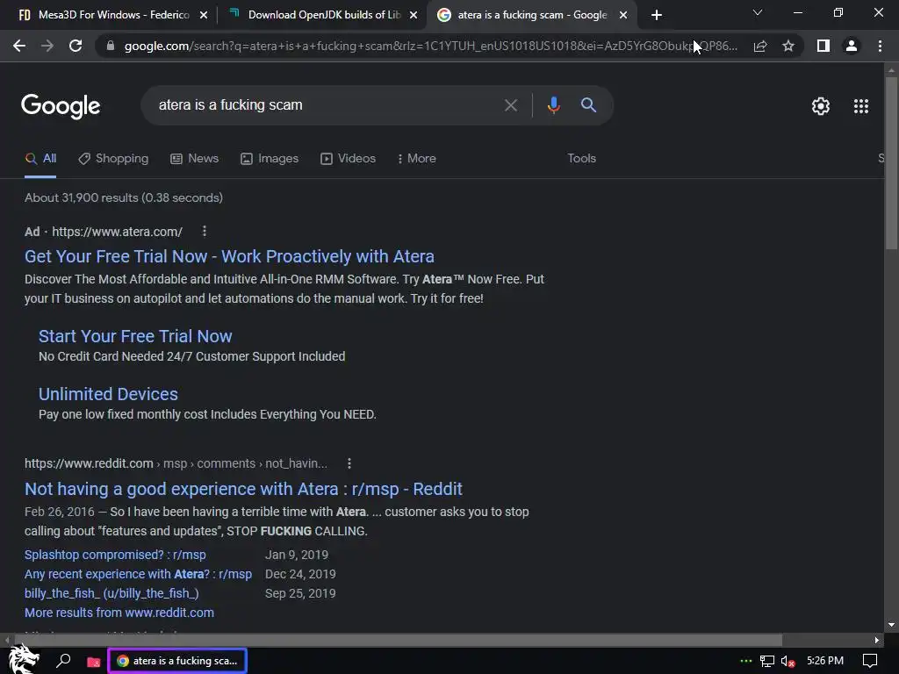Open the Unlimited Devices link
The width and height of the screenshot is (899, 674).
[x=108, y=394]
